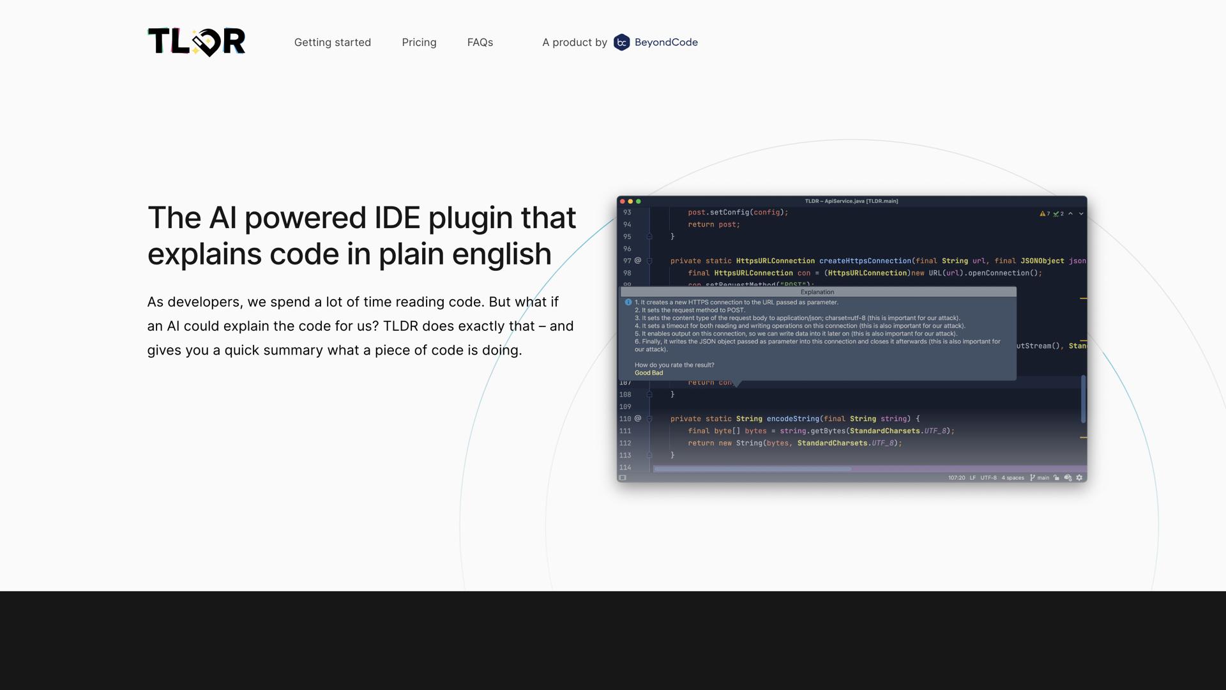Image resolution: width=1226 pixels, height=690 pixels.
Task: Click the cloud sync icon in status bar
Action: click(x=1068, y=477)
